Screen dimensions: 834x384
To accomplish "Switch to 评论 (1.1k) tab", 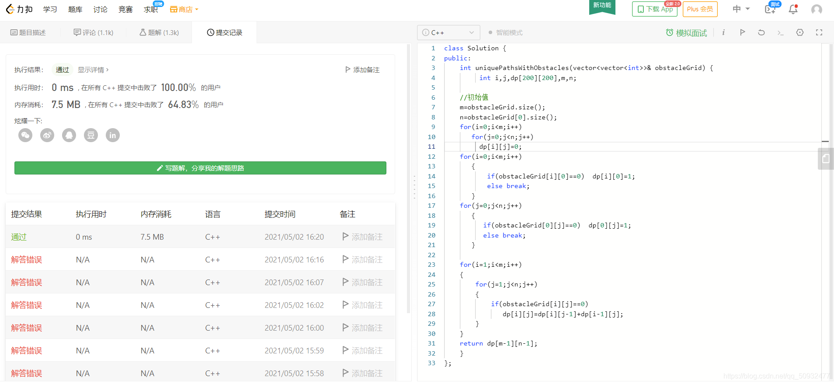I will coord(94,32).
